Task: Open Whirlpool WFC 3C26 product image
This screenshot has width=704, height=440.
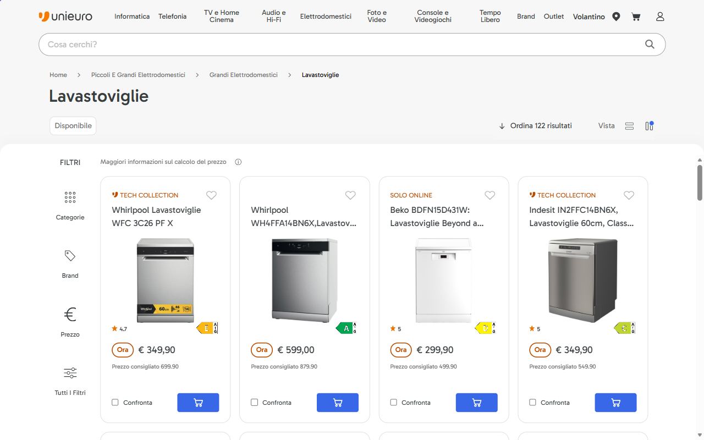Action: (x=165, y=280)
